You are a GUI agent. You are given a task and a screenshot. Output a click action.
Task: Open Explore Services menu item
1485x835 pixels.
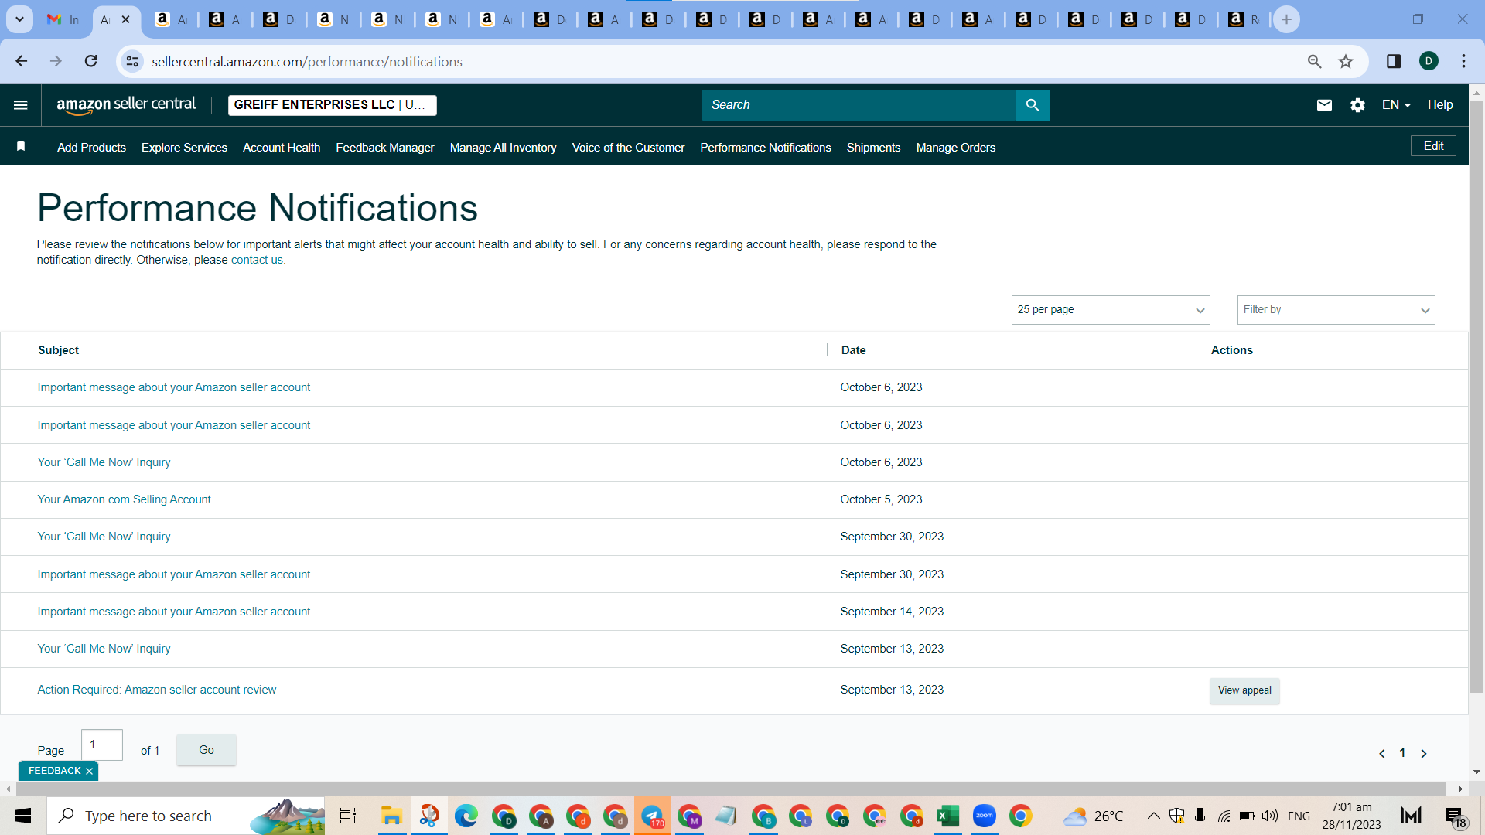[x=184, y=148]
